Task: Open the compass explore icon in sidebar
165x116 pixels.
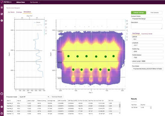Action: 2,20
